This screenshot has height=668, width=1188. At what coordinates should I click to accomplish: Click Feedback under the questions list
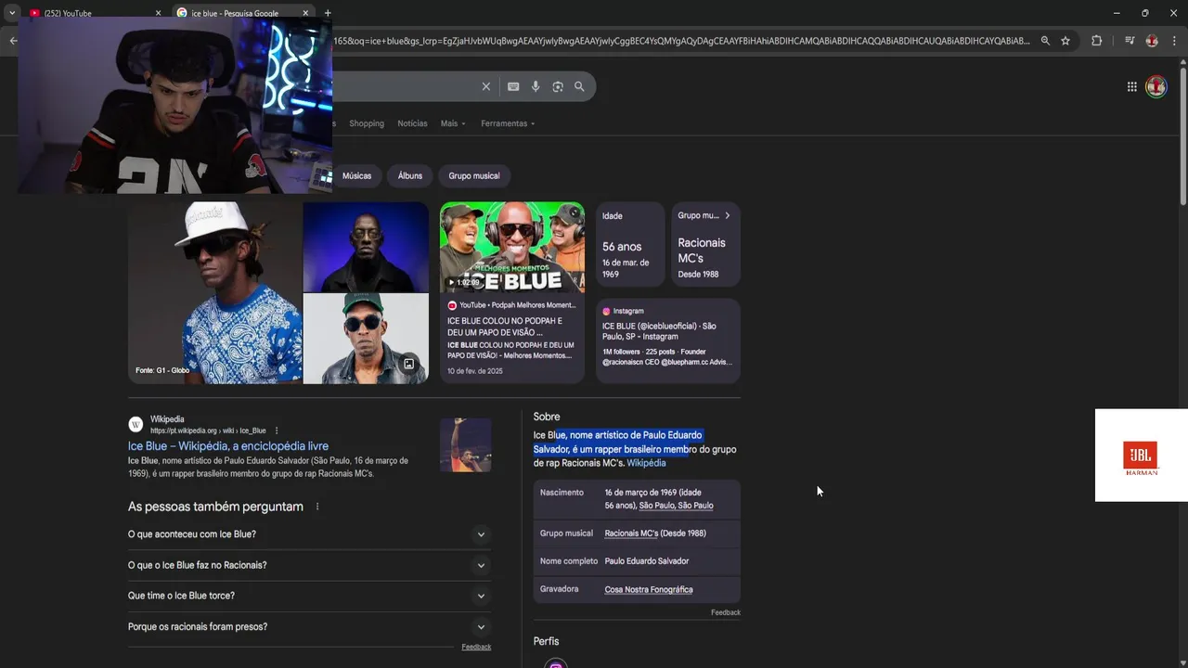tap(476, 647)
